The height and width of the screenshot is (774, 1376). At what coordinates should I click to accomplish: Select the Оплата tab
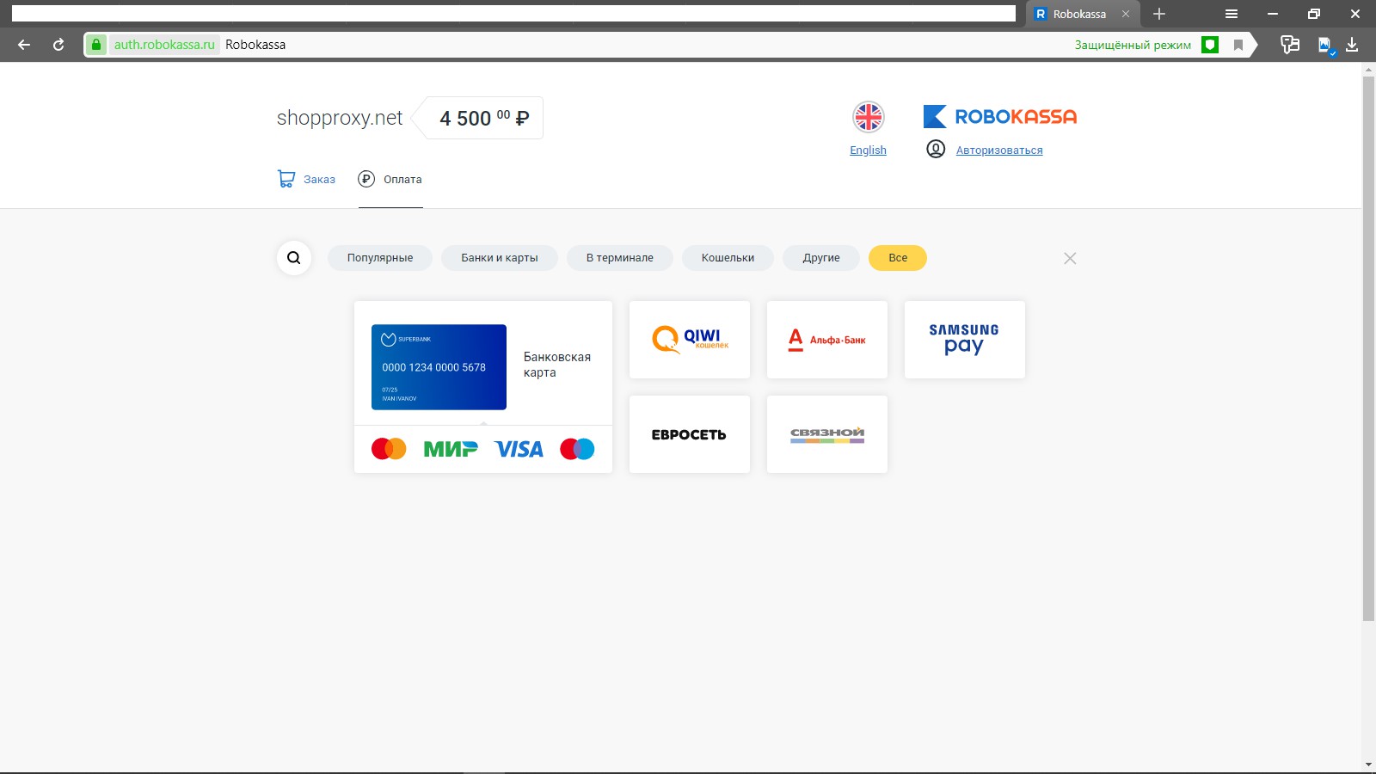(x=402, y=180)
